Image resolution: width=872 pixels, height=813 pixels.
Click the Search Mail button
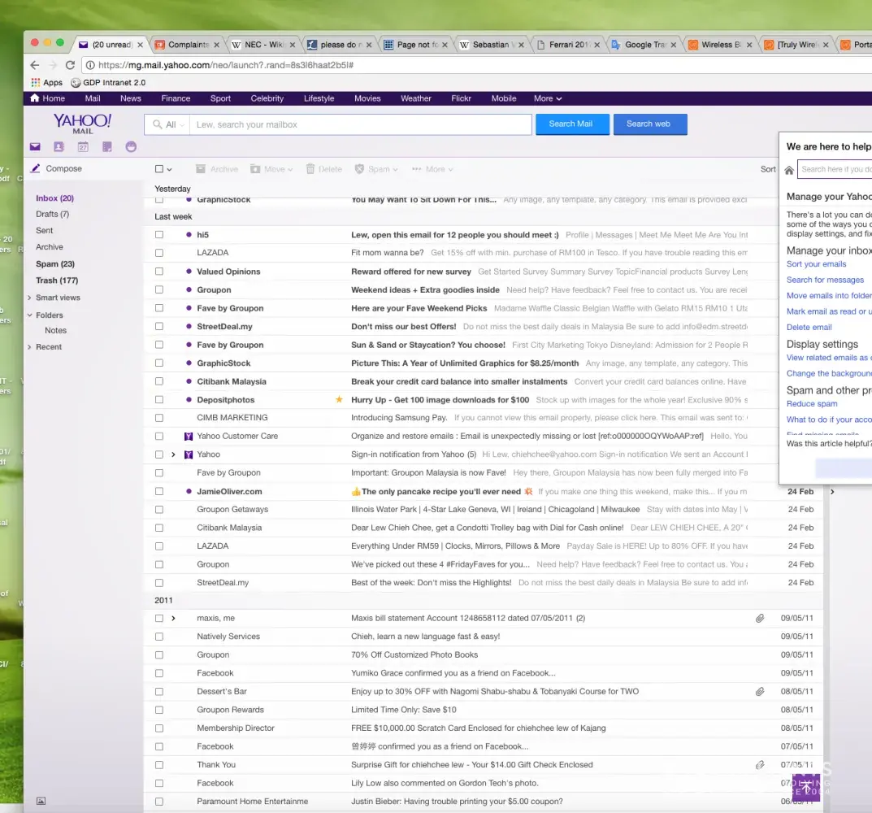coord(571,124)
